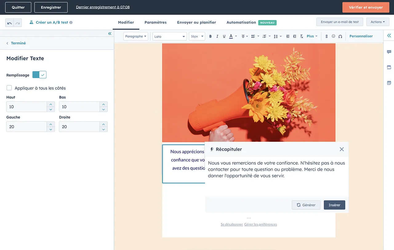The height and width of the screenshot is (250, 394).
Task: Open the comments icon in right sidebar
Action: point(389,52)
